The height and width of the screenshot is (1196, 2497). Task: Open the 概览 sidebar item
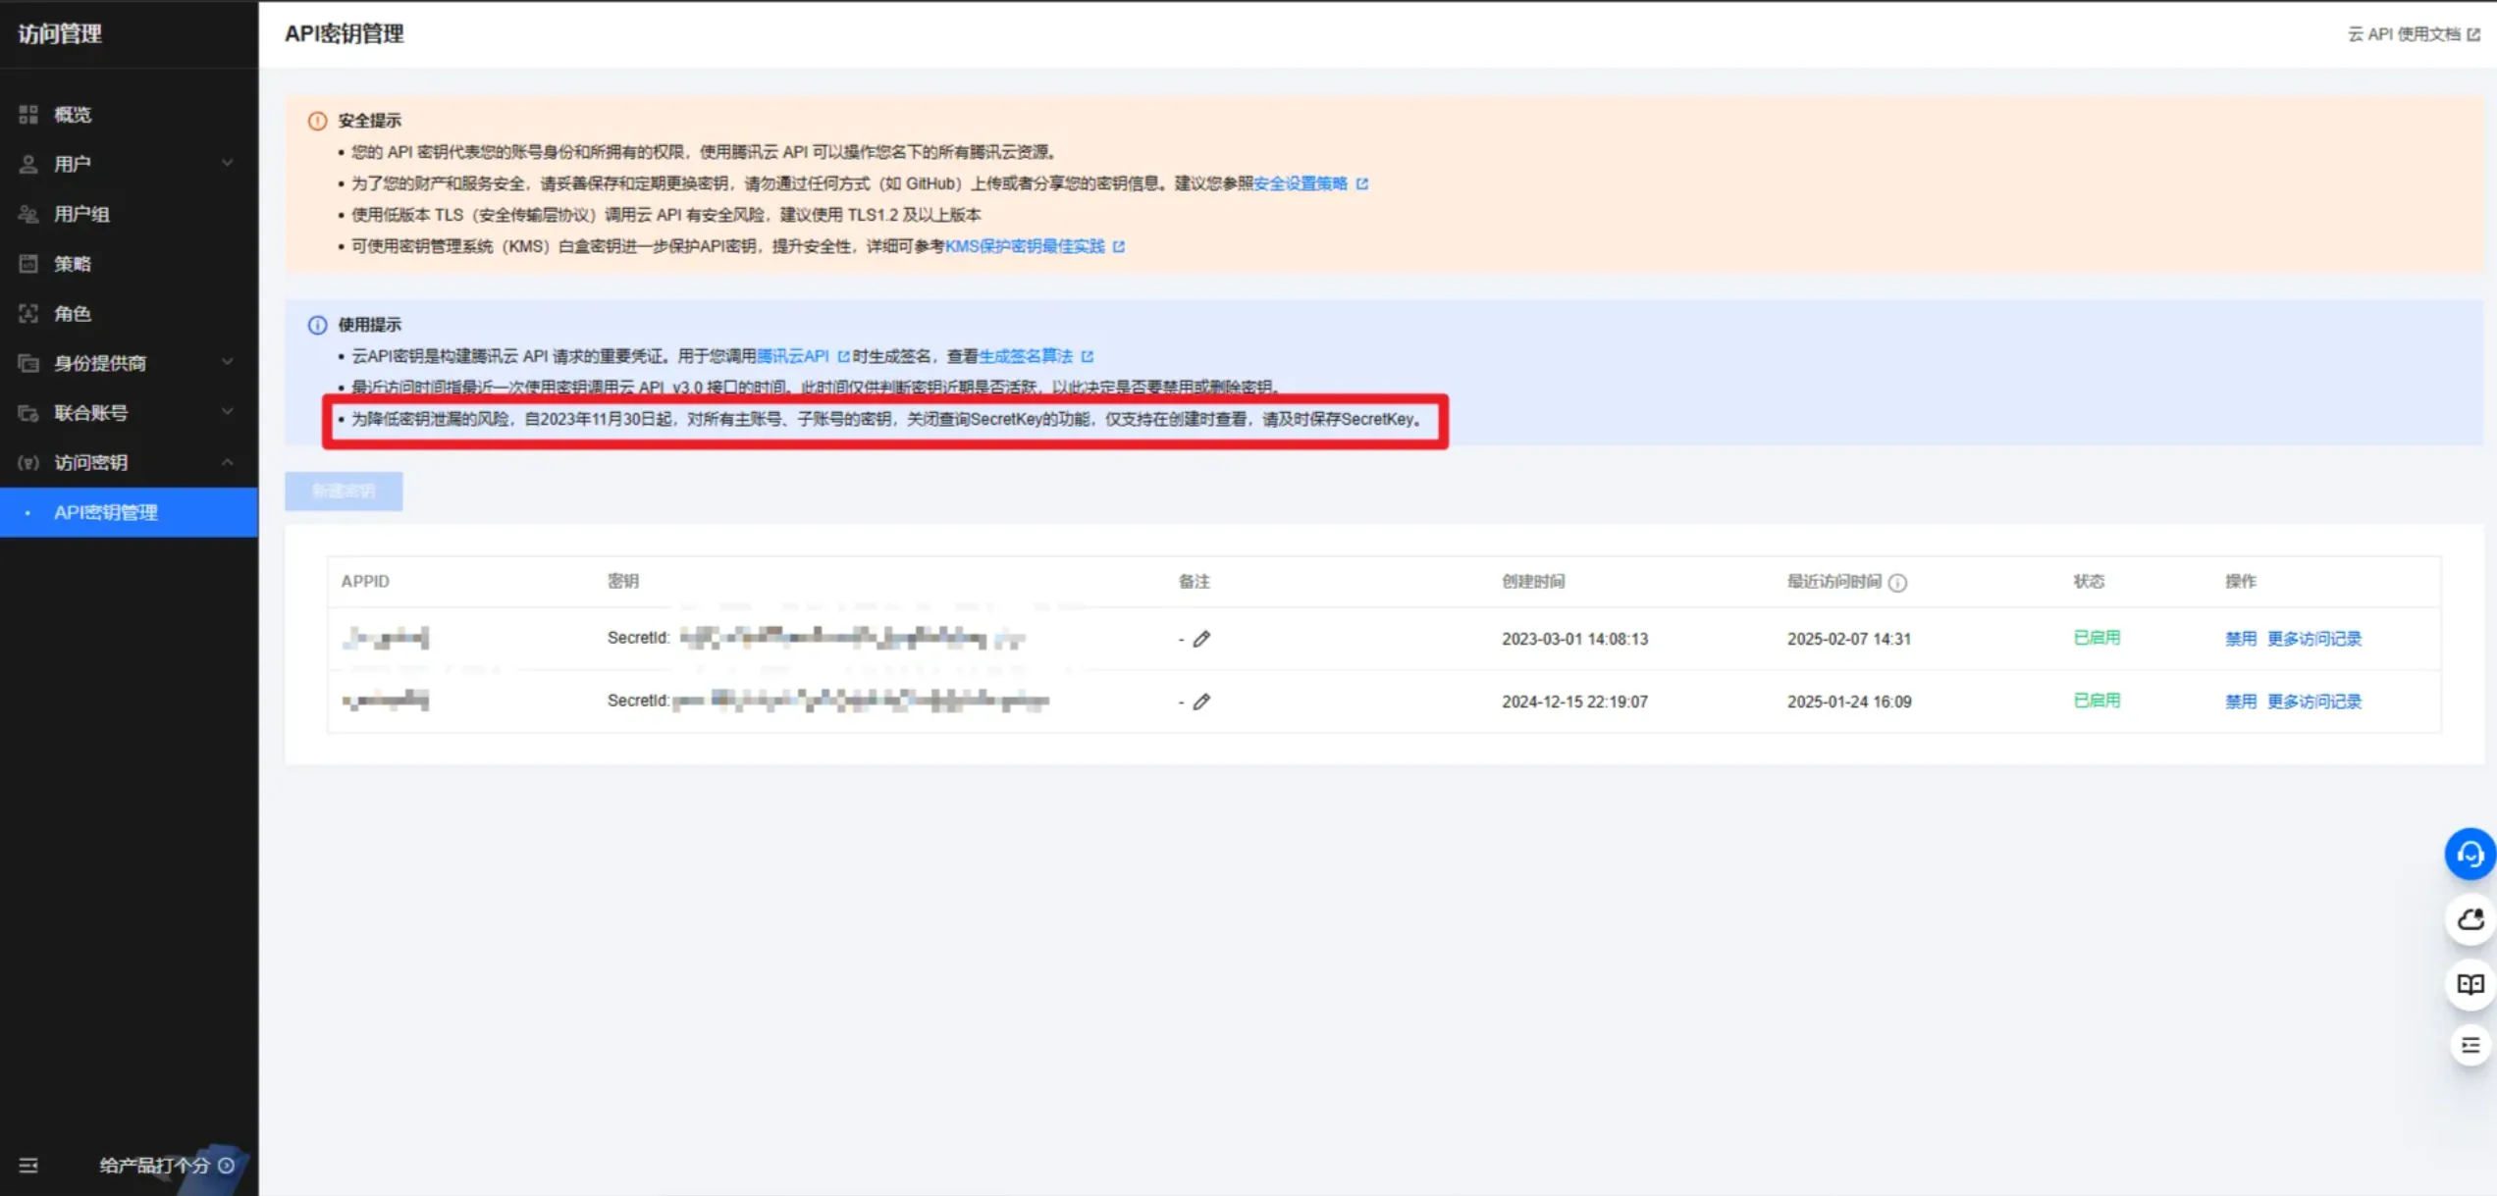click(73, 115)
